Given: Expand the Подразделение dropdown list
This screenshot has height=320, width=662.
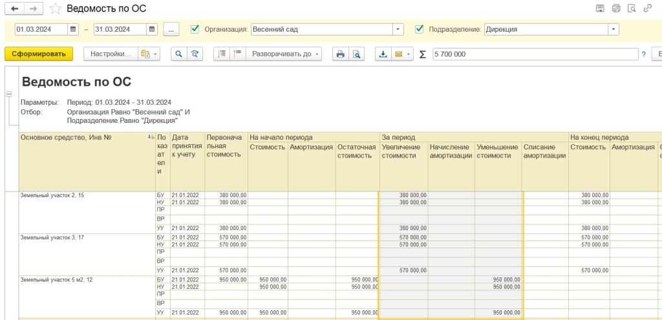Looking at the screenshot, I should [613, 29].
